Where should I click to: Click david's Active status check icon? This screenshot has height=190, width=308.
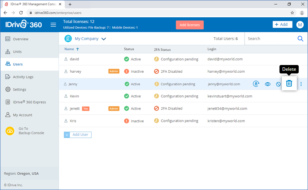coord(127,59)
